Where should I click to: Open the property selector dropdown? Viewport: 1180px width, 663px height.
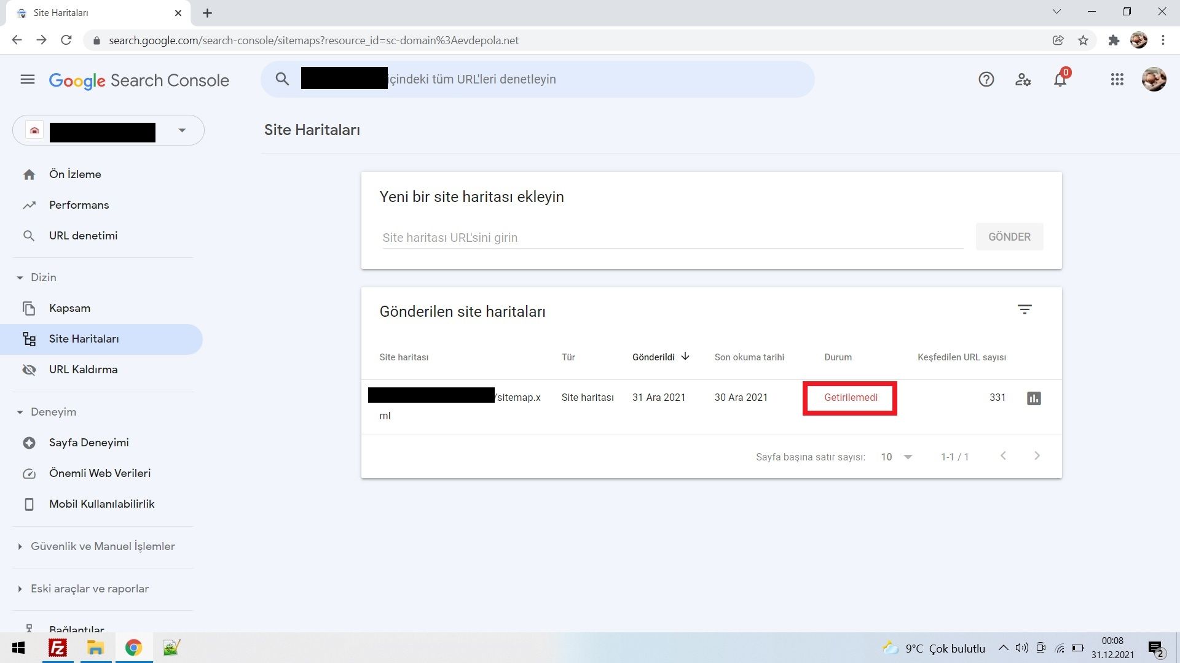tap(181, 130)
